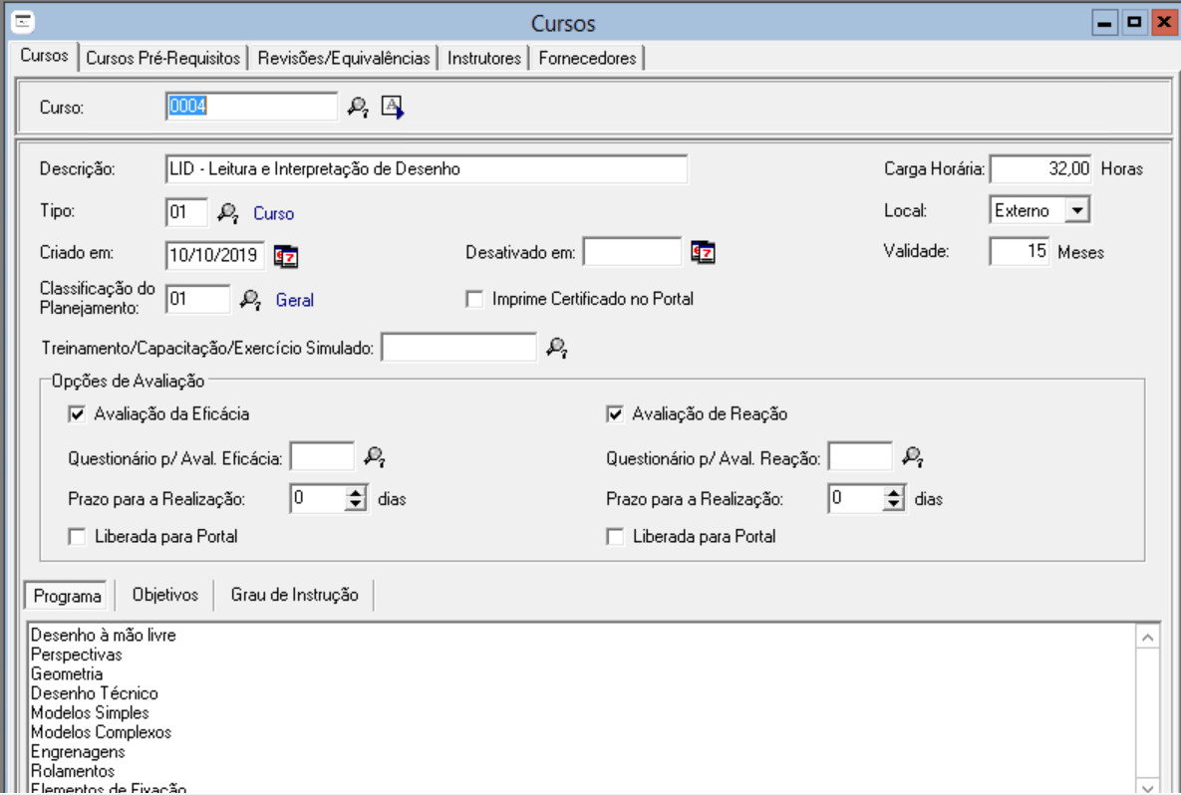Screen dimensions: 1181x795
Task: Enable Imprime Certificado no Portal
Action: (474, 299)
